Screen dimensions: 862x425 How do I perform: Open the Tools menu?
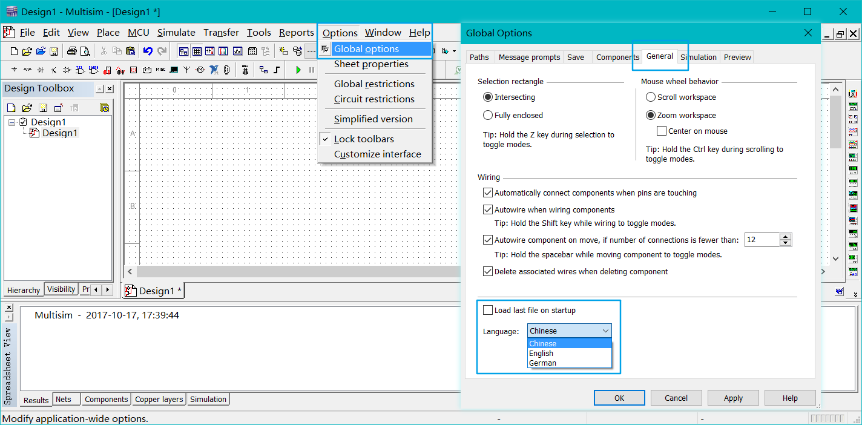coord(259,32)
